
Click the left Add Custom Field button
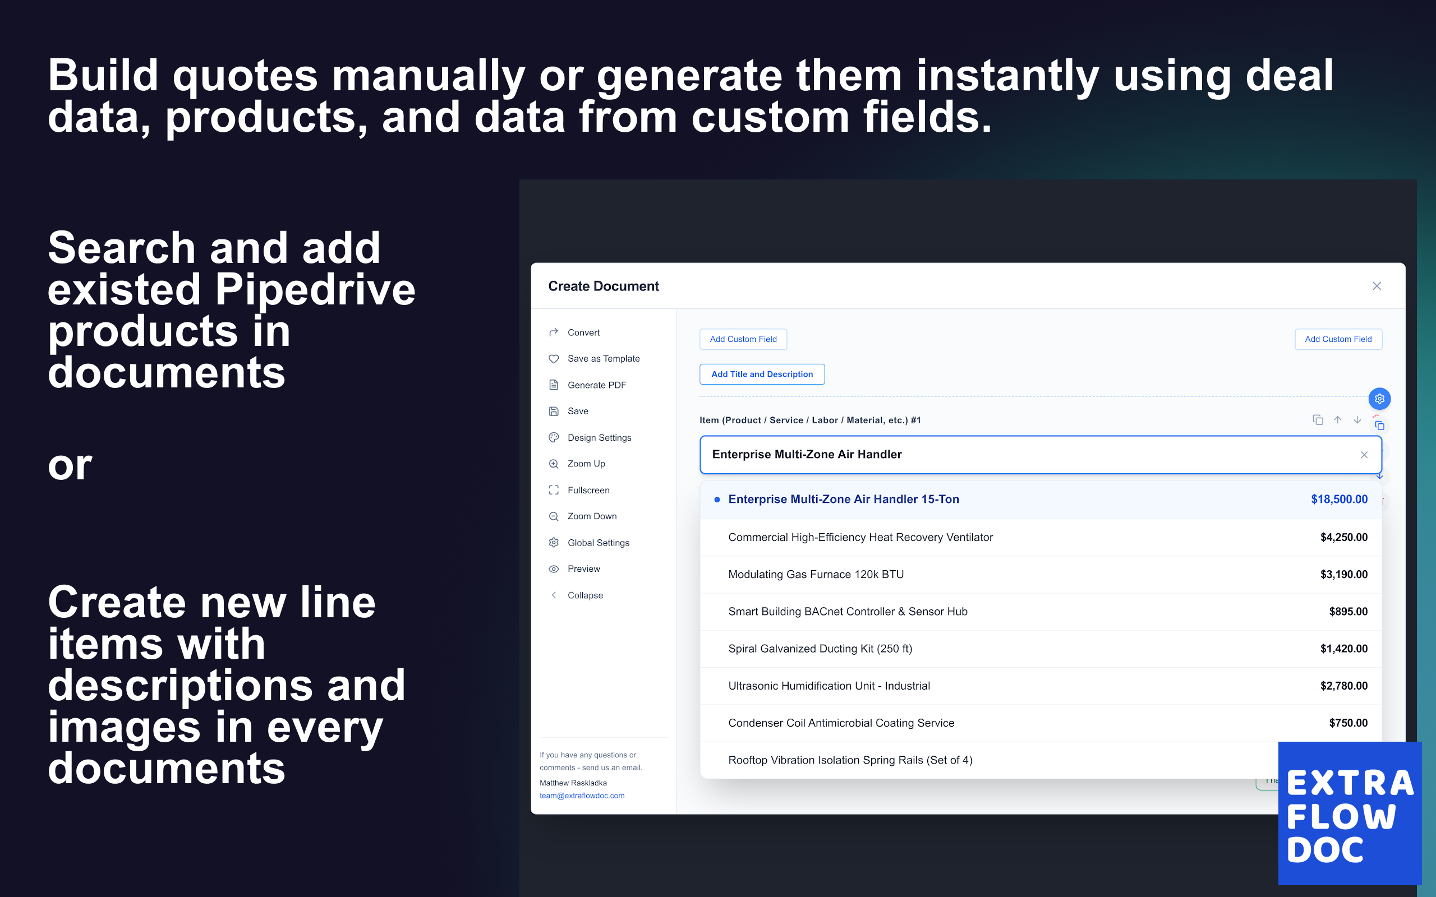(x=743, y=339)
